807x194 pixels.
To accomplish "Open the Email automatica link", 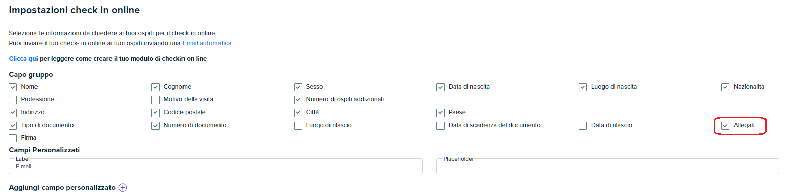I will pos(207,43).
